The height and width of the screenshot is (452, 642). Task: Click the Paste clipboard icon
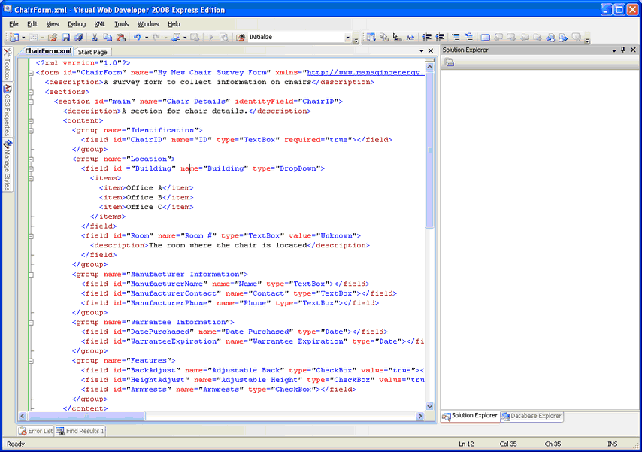point(121,38)
